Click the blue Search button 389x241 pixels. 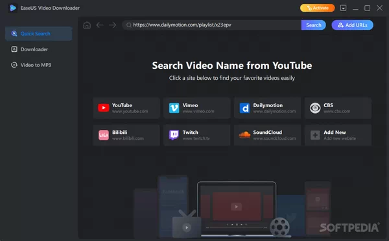pos(314,25)
